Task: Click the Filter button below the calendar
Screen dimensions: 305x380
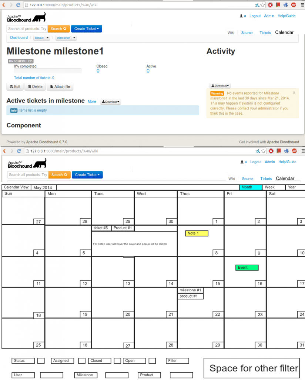Action: pyautogui.click(x=177, y=361)
